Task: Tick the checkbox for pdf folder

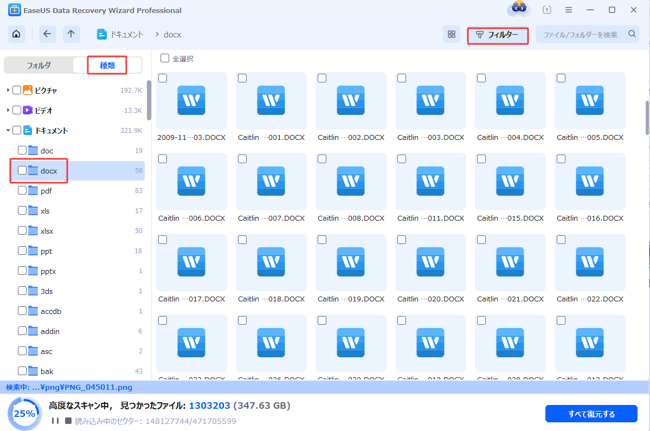Action: (x=22, y=190)
